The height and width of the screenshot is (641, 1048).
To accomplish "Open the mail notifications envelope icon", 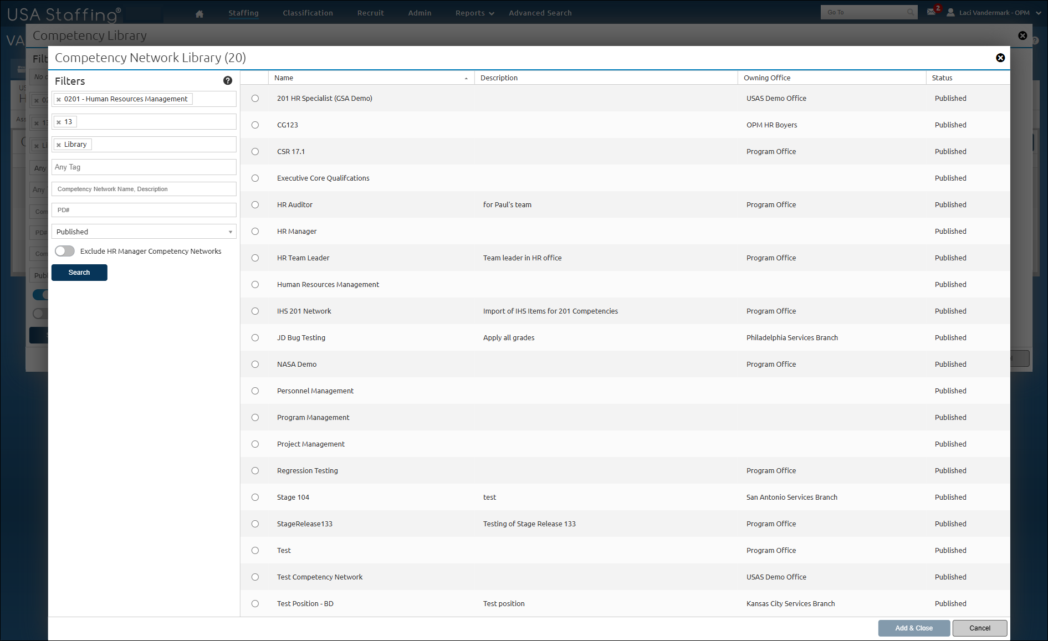I will [x=932, y=12].
